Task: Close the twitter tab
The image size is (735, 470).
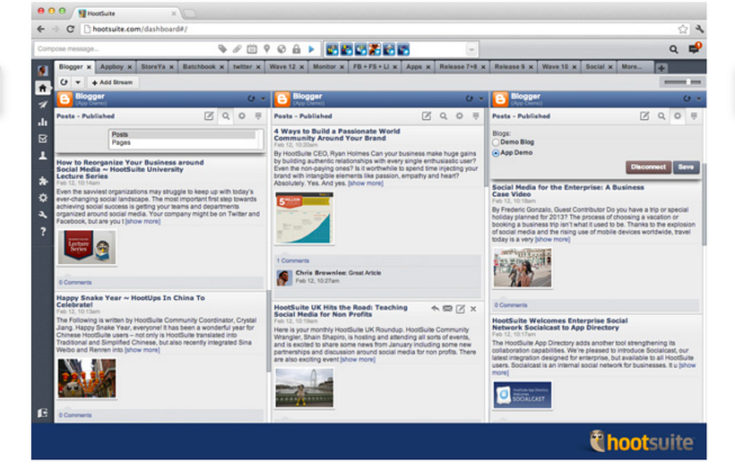Action: point(258,67)
